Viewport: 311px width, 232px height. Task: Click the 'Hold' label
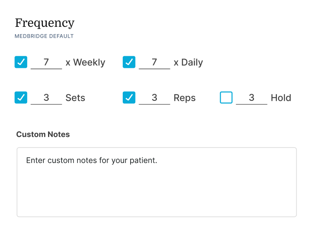coord(281,98)
